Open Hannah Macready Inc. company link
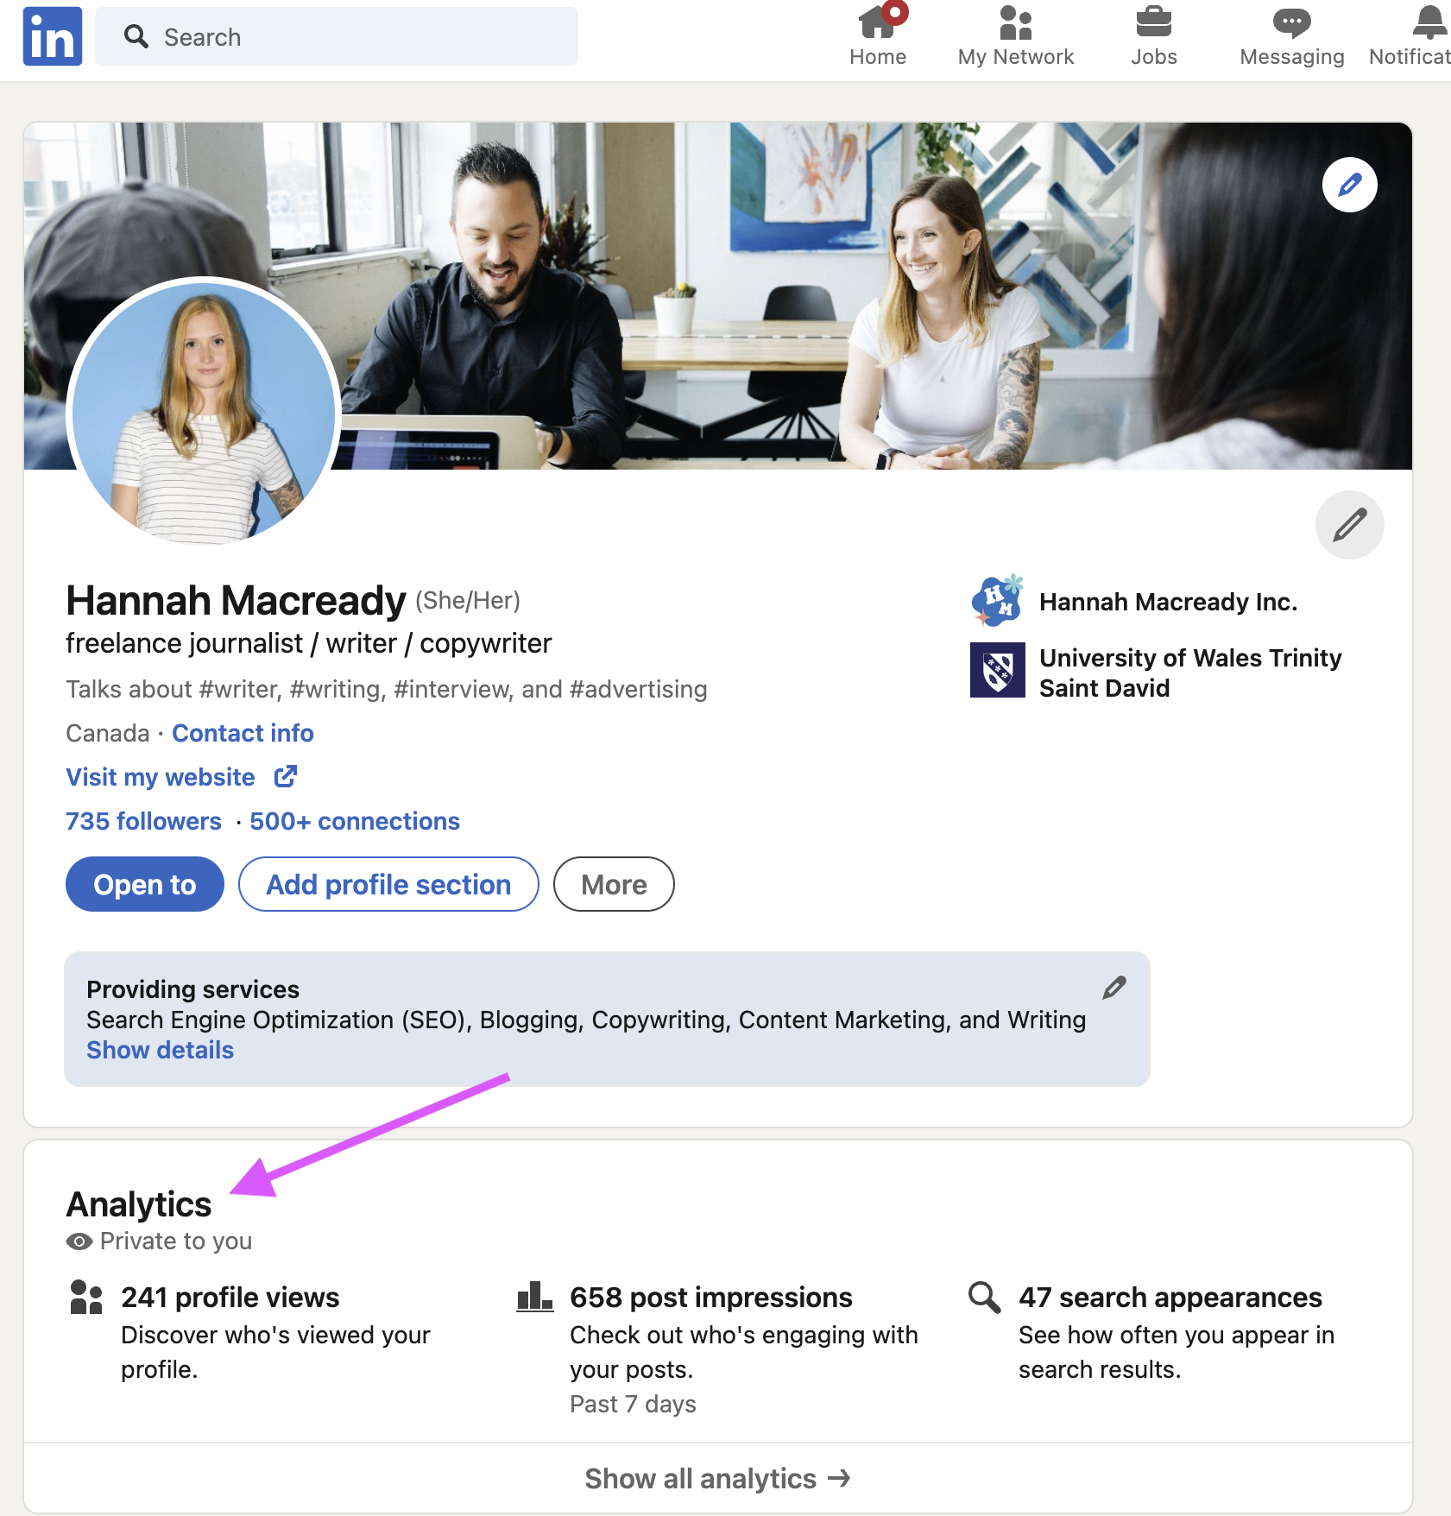Image resolution: width=1451 pixels, height=1516 pixels. (1168, 602)
